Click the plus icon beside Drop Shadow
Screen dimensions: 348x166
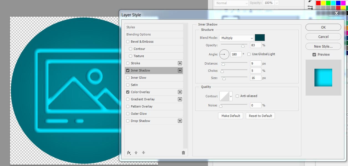(180, 121)
